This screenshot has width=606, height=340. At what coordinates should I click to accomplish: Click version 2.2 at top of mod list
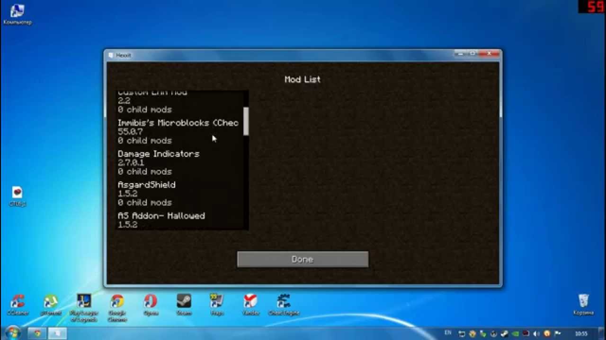124,101
